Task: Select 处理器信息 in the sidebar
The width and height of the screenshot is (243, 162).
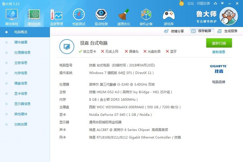Action: coord(22,53)
